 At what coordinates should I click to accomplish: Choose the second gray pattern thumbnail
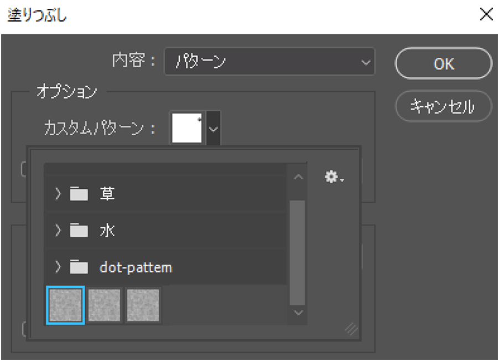(105, 305)
